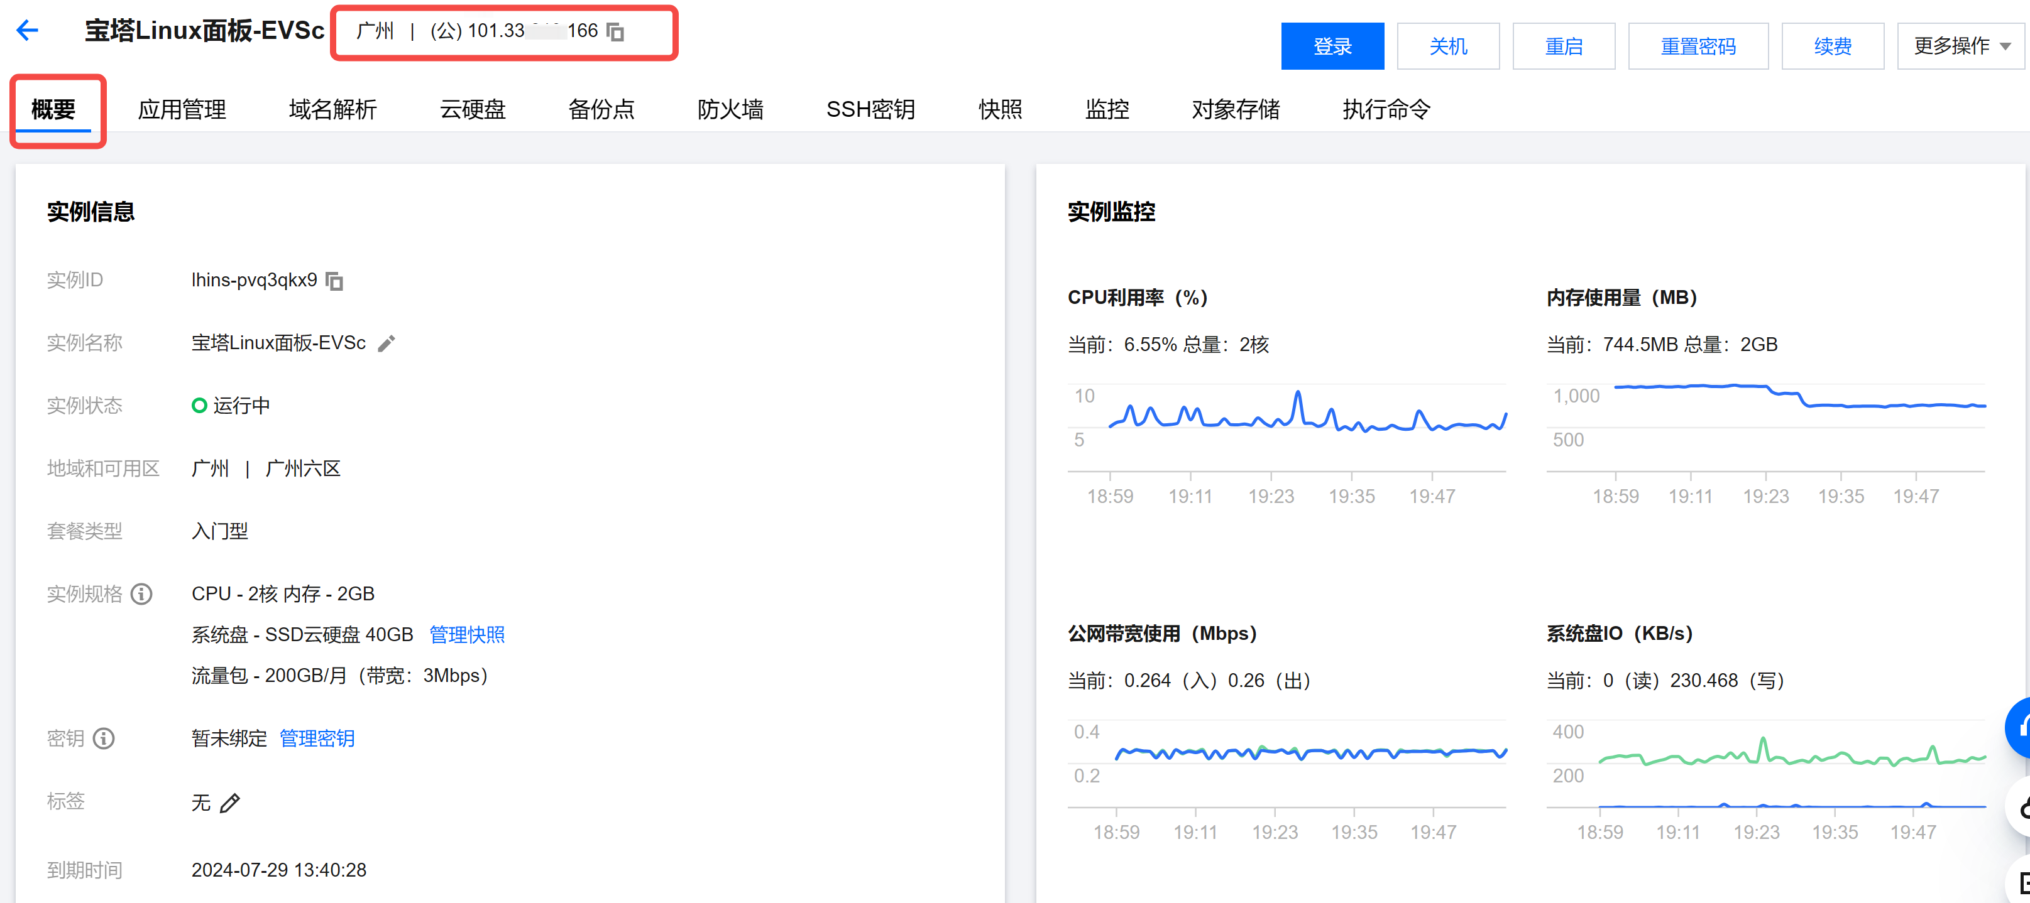Expand the 更多操作 dropdown
Viewport: 2030px width, 903px height.
1961,46
